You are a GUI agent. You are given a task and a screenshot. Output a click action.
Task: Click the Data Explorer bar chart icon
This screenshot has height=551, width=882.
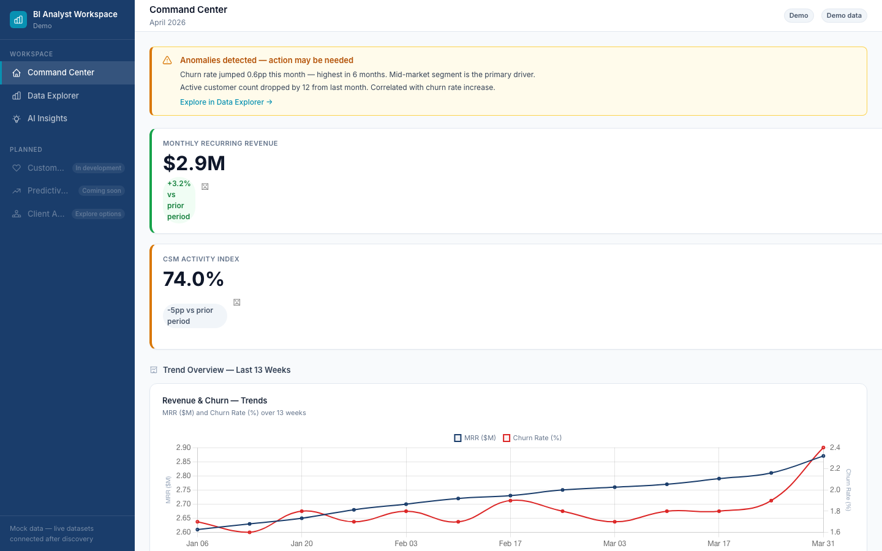click(x=17, y=96)
